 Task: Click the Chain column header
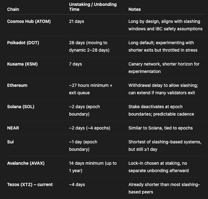(x=13, y=9)
